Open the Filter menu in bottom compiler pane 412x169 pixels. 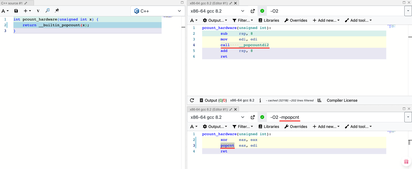point(243,127)
